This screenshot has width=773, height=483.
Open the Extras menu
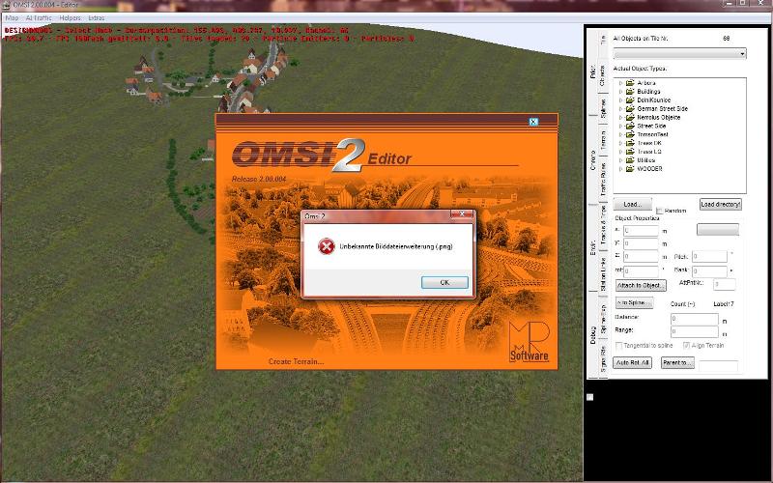(x=96, y=17)
